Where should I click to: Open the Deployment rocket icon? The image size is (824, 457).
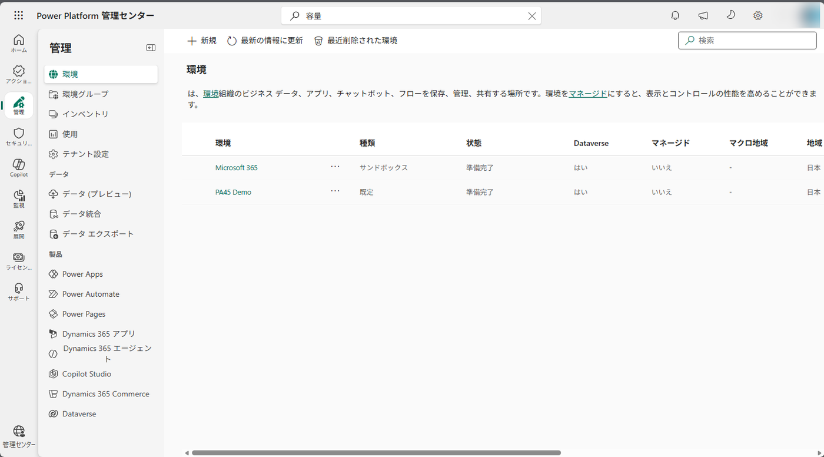pos(19,230)
